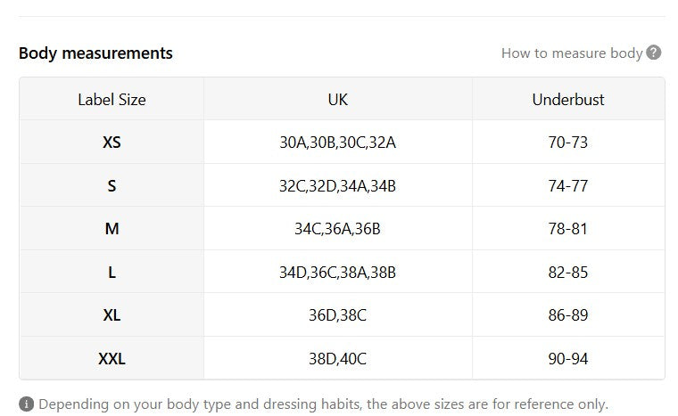
Task: Click the 82-85 underbust value
Action: [x=568, y=273]
